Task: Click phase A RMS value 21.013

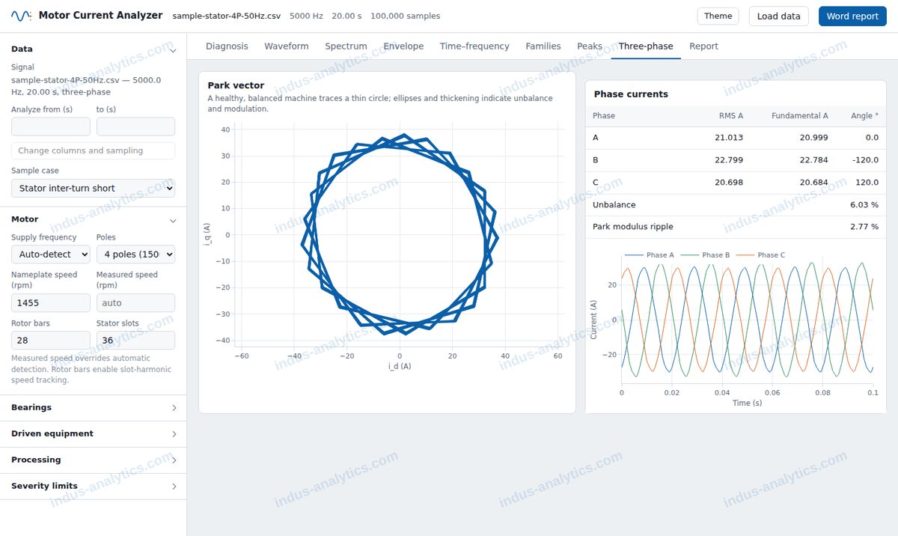Action: pos(729,138)
